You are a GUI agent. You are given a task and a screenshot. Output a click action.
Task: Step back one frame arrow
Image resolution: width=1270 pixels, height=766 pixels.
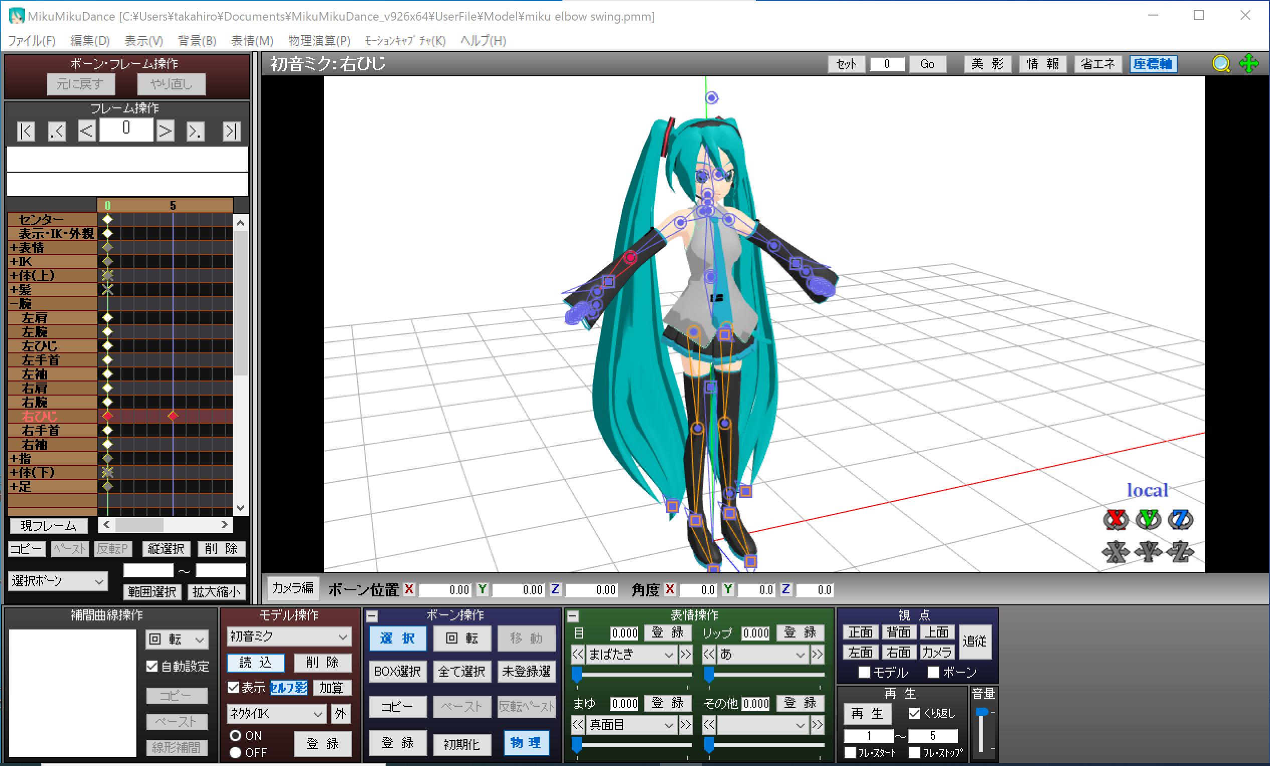87,131
